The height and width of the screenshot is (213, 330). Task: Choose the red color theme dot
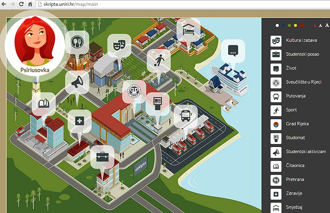pyautogui.click(x=302, y=26)
